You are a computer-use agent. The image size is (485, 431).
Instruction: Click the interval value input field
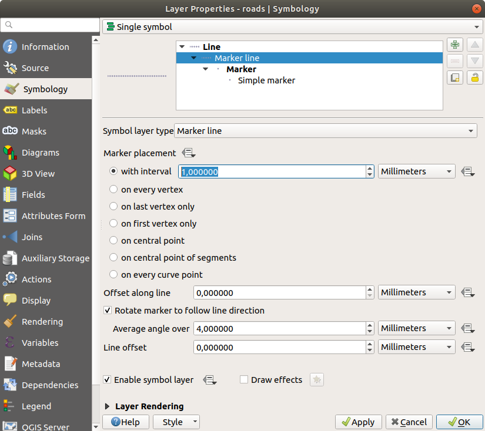pos(272,171)
